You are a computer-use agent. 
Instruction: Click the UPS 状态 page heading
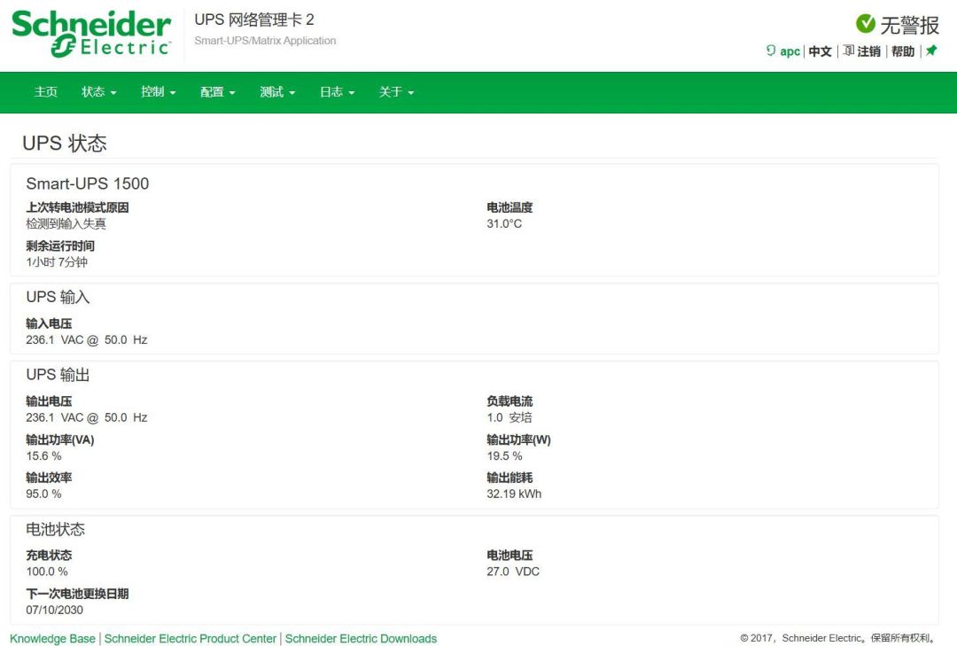coord(65,144)
